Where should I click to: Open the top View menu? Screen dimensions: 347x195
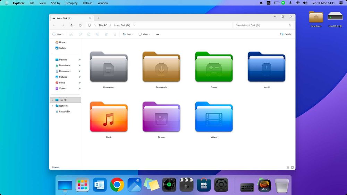coord(42,3)
